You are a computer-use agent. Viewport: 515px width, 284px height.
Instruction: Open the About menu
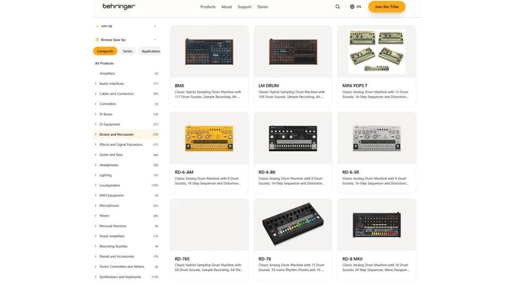click(x=226, y=7)
